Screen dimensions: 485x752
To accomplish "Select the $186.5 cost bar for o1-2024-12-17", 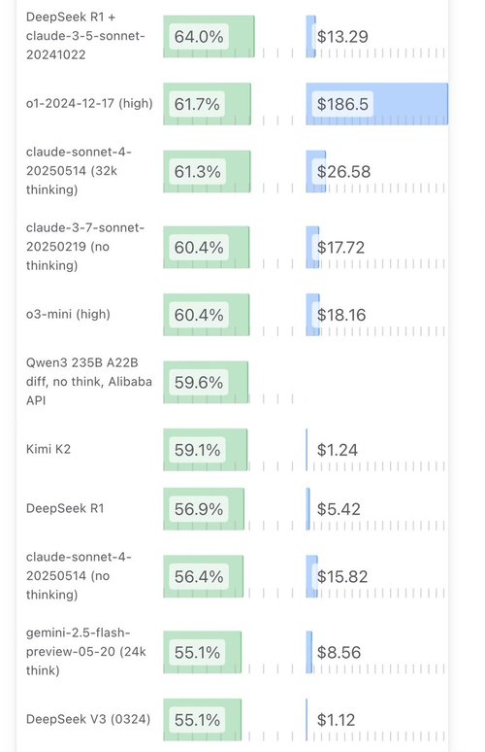I will [376, 104].
